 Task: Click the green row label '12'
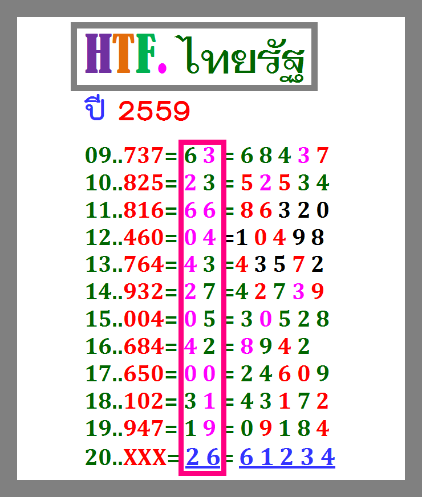click(98, 237)
